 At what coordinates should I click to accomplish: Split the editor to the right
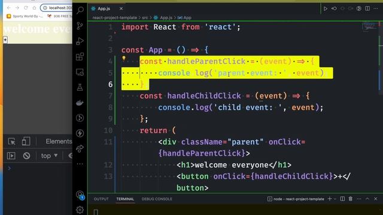click(x=367, y=8)
